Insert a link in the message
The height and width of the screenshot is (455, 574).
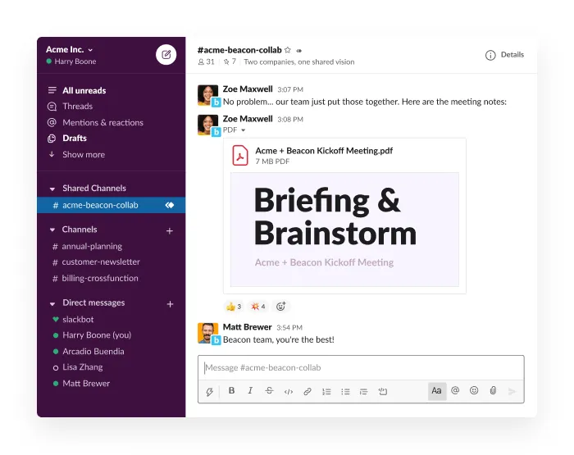click(307, 392)
